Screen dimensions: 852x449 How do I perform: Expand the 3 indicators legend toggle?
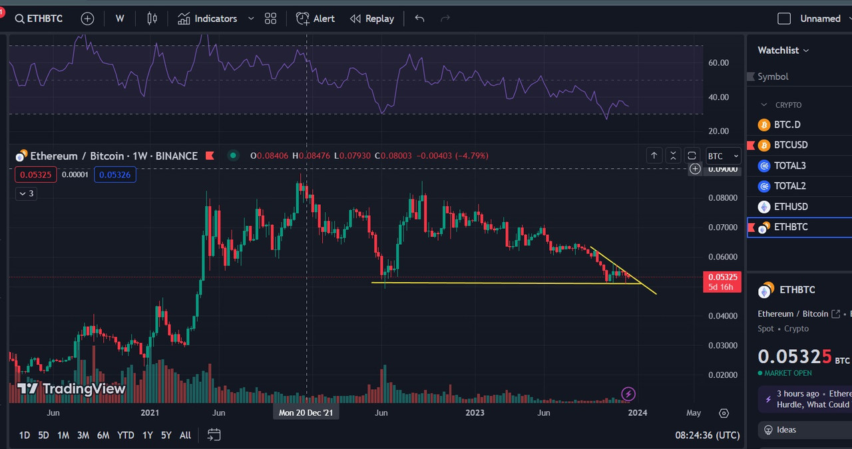[26, 194]
